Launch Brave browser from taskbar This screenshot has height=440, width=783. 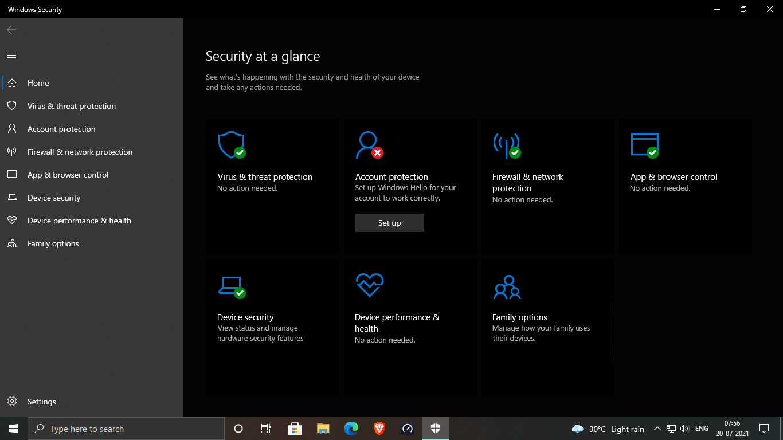[x=379, y=429]
